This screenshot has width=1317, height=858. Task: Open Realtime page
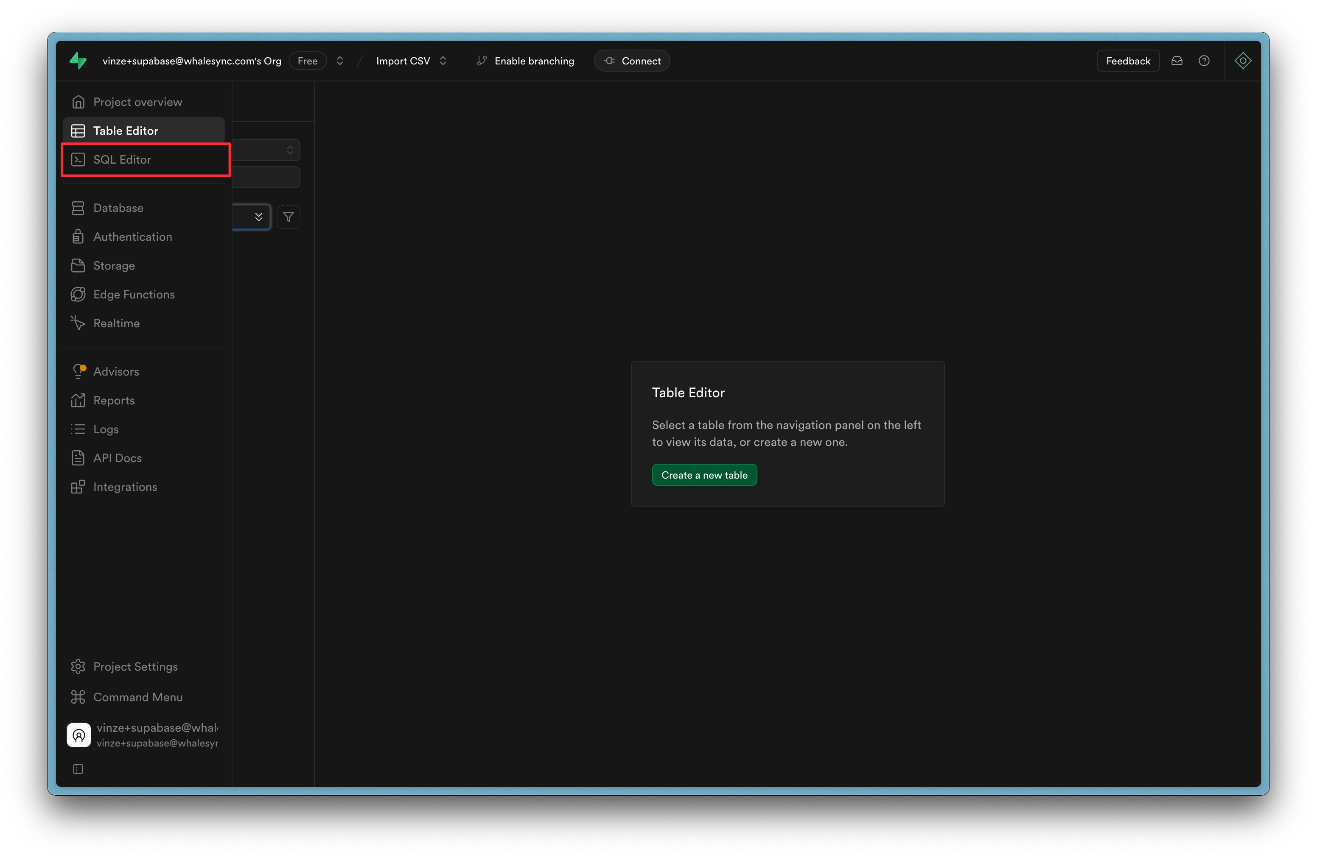144,323
